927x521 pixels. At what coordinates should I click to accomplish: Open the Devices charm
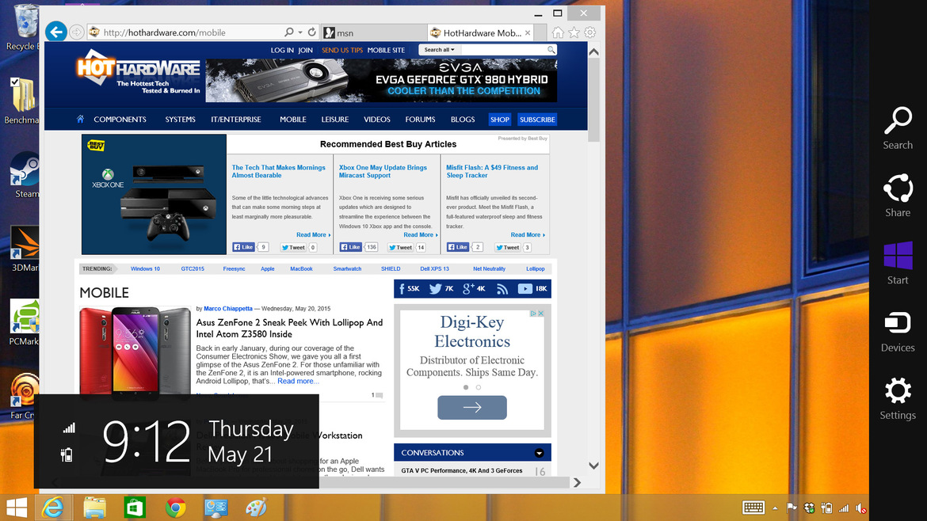click(x=898, y=332)
